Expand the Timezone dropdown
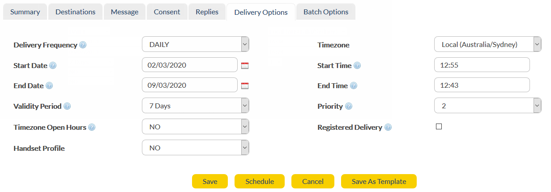551x192 pixels. point(487,44)
